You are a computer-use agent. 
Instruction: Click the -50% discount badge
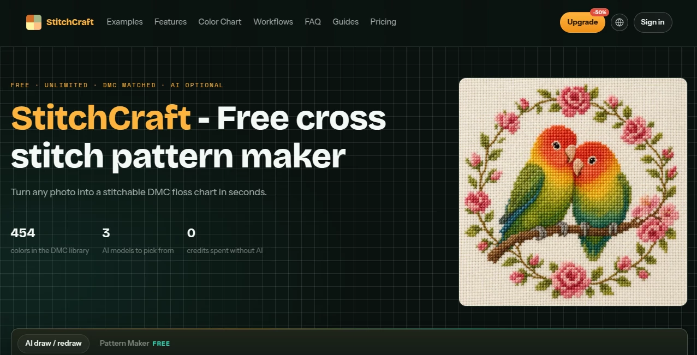(x=599, y=12)
